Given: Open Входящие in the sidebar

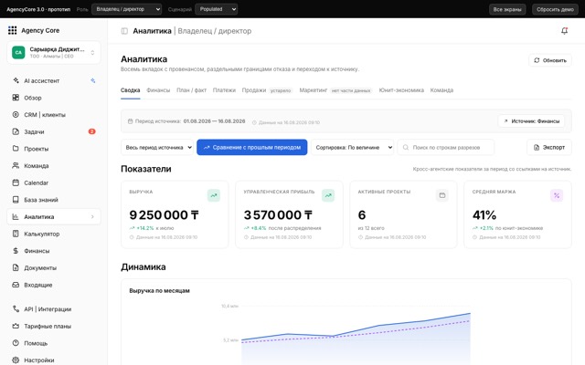Looking at the screenshot, I should coord(54,285).
